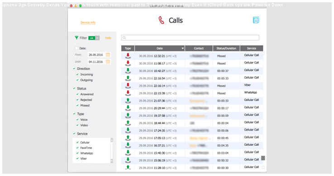Sort by the Service column header
The image size is (334, 176).
252,48
